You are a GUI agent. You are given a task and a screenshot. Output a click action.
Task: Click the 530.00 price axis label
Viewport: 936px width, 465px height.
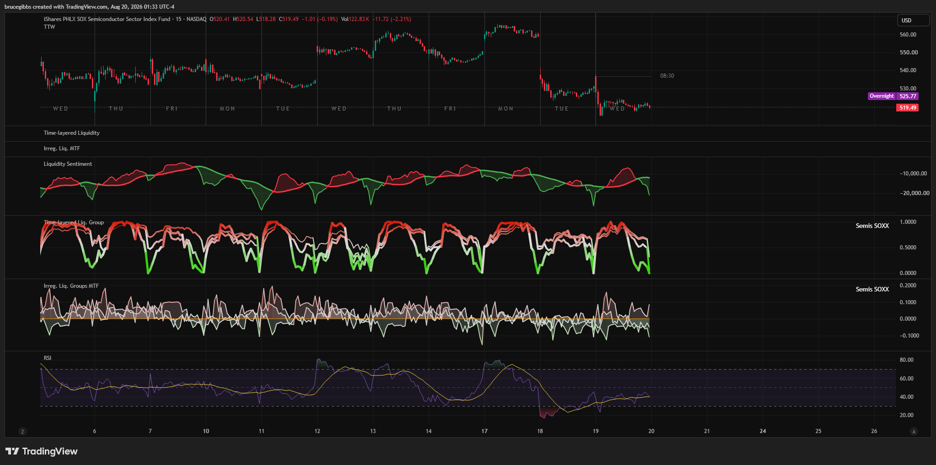(x=908, y=89)
